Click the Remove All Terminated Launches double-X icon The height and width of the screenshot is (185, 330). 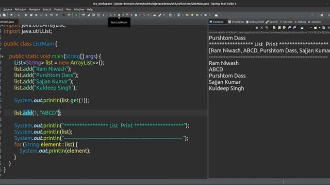pyautogui.click(x=267, y=28)
